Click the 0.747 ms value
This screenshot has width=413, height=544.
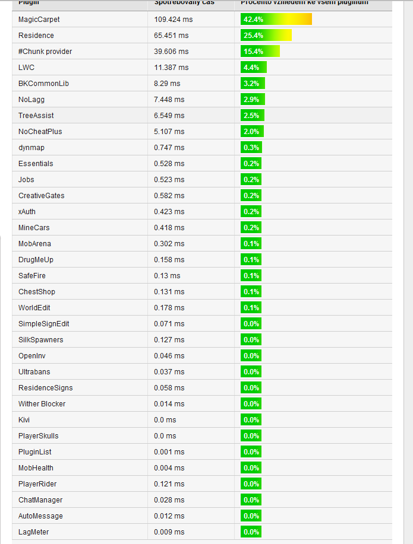pyautogui.click(x=169, y=148)
